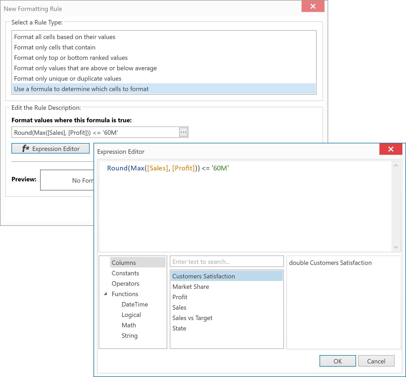Select the Sales vs Target column
The height and width of the screenshot is (377, 406).
coord(227,318)
